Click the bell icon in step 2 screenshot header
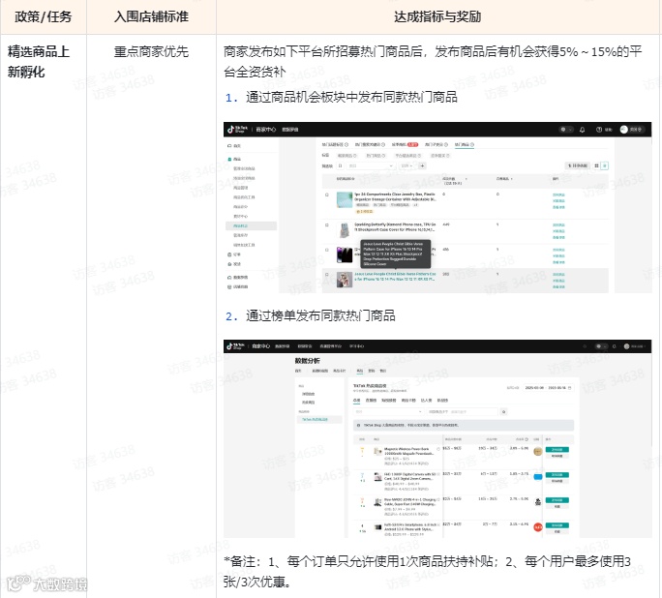 (x=615, y=346)
